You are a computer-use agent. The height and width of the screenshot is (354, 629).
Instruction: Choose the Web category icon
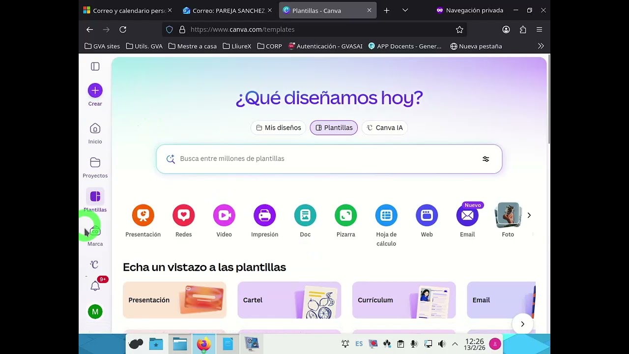[x=427, y=215]
